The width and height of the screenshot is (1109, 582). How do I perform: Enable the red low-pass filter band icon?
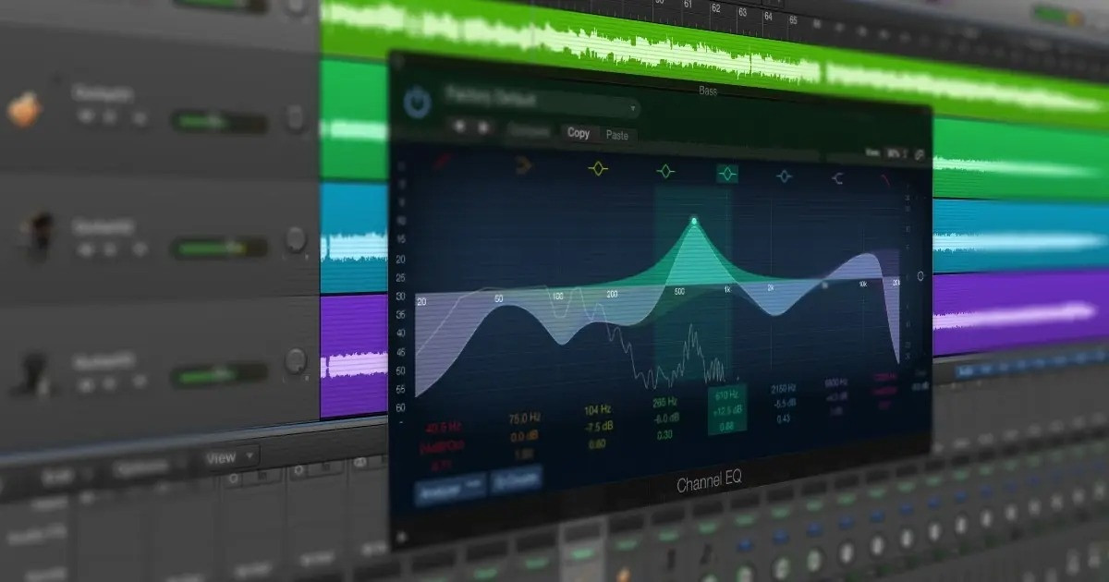tap(884, 180)
